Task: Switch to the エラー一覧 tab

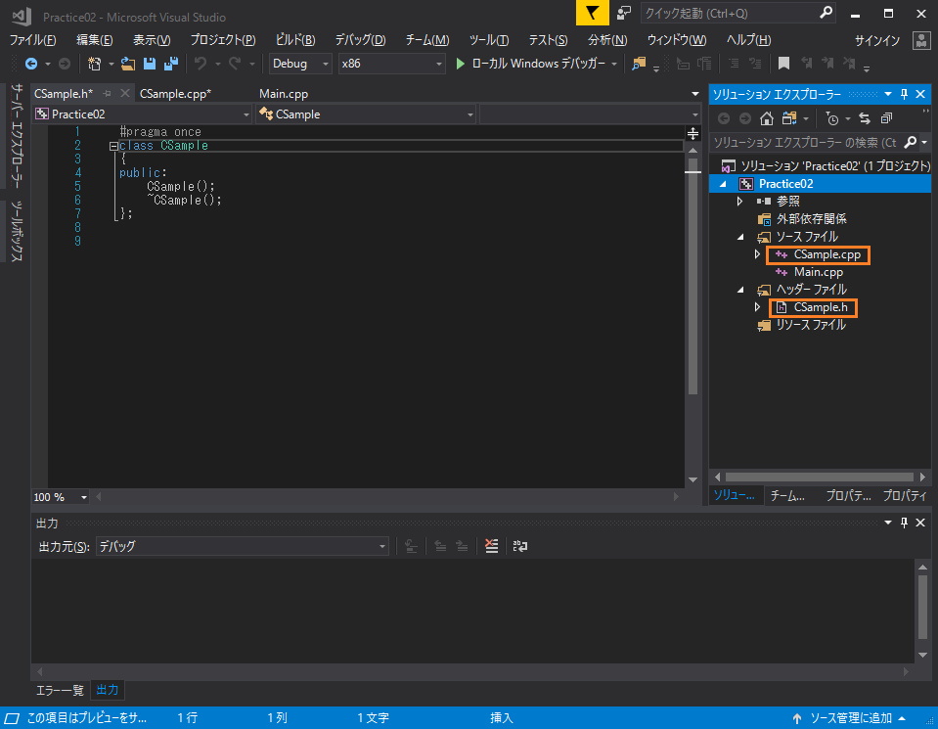Action: coord(59,690)
